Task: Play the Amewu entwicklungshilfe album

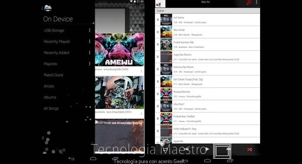Action: coord(97,36)
